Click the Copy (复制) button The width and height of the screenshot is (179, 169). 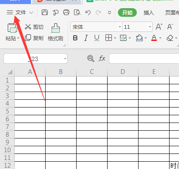[x=34, y=38]
